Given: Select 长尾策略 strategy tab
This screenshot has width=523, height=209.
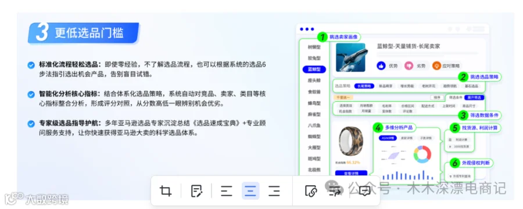Looking at the screenshot, I should [364, 86].
